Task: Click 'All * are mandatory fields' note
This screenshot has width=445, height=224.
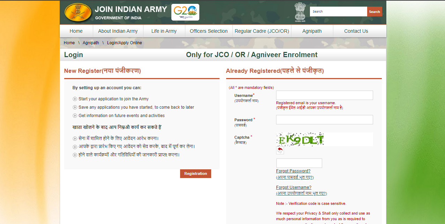Action: tap(251, 87)
